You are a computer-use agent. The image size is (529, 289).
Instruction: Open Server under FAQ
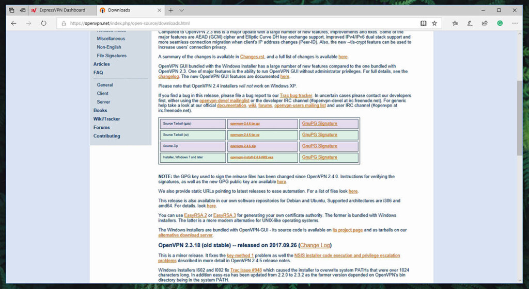pyautogui.click(x=103, y=101)
